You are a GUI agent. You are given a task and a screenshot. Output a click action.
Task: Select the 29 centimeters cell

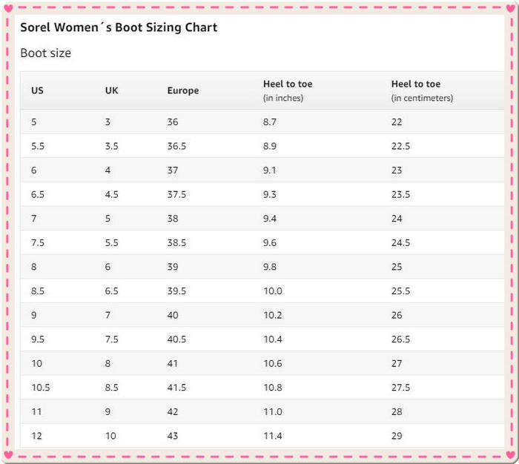397,436
